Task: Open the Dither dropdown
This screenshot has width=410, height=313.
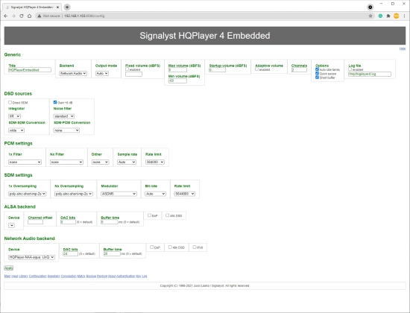Action: (x=101, y=162)
